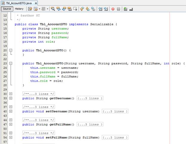Viewport: 186px width, 144px height.
Task: Collapse fold at line 20 constructor
Action: (x=11, y=50)
